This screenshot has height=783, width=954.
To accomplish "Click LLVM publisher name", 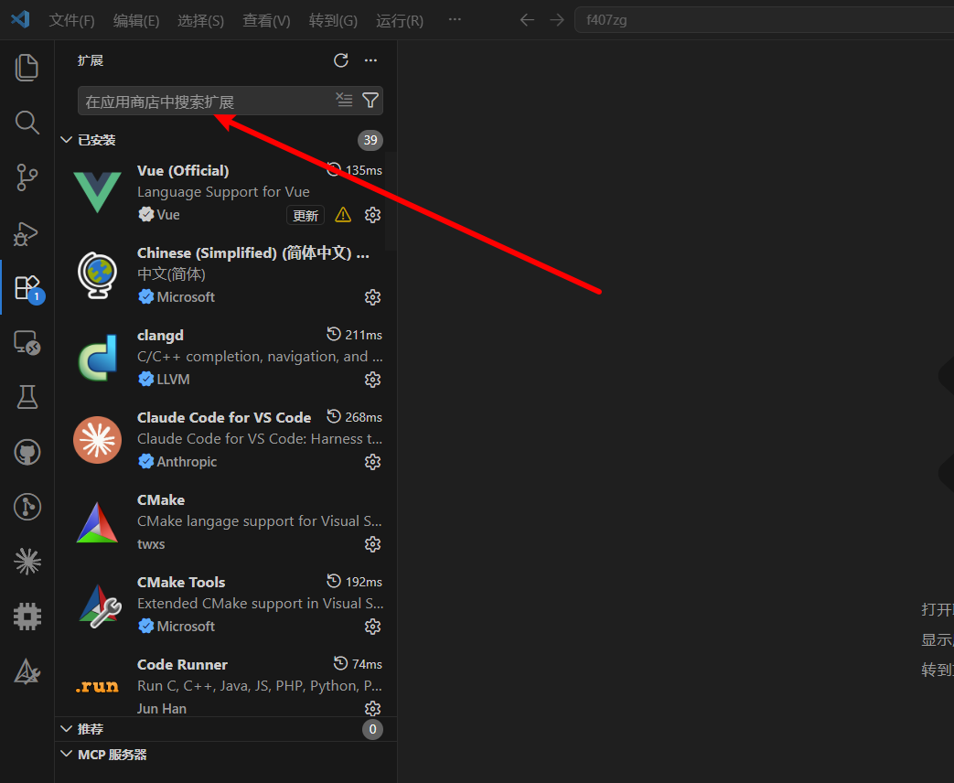I will (x=174, y=380).
